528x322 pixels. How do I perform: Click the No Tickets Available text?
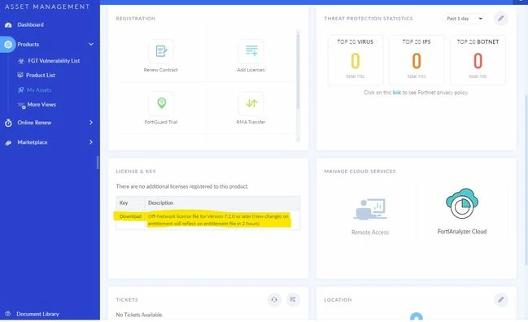click(139, 315)
